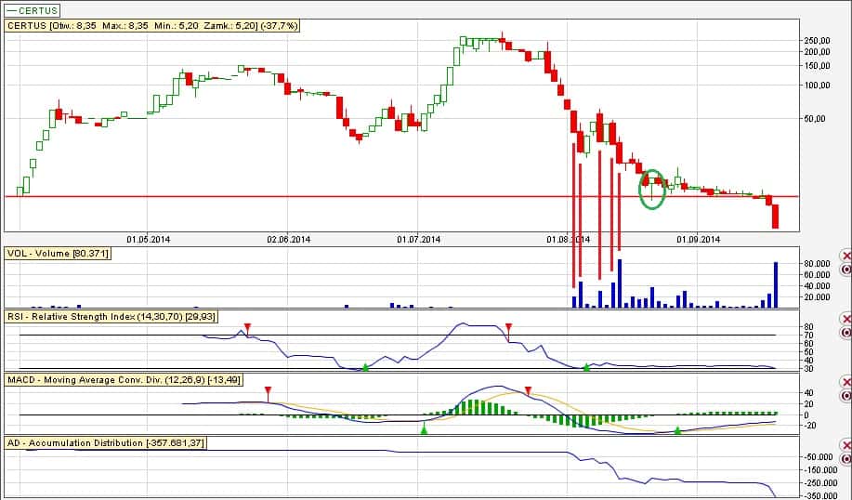Click the round icon on the AD panel
Viewport: 852px width, 500px height.
coord(845,459)
